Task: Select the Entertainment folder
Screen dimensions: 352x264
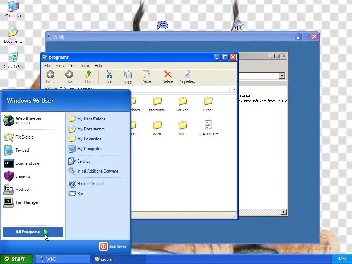Action: point(157,104)
